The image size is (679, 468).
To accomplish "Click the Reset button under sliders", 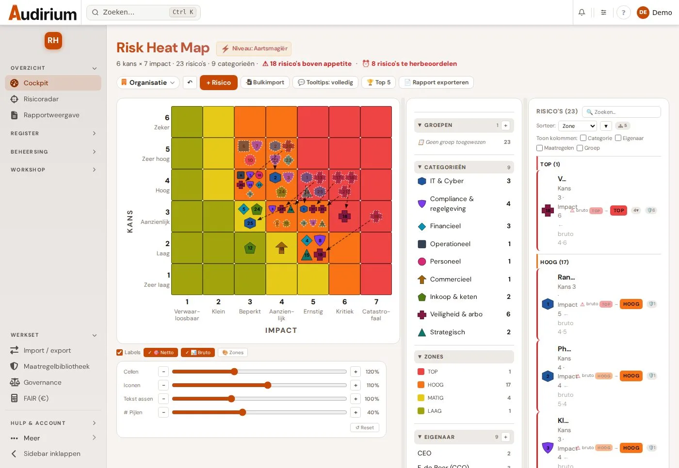I will tap(365, 428).
